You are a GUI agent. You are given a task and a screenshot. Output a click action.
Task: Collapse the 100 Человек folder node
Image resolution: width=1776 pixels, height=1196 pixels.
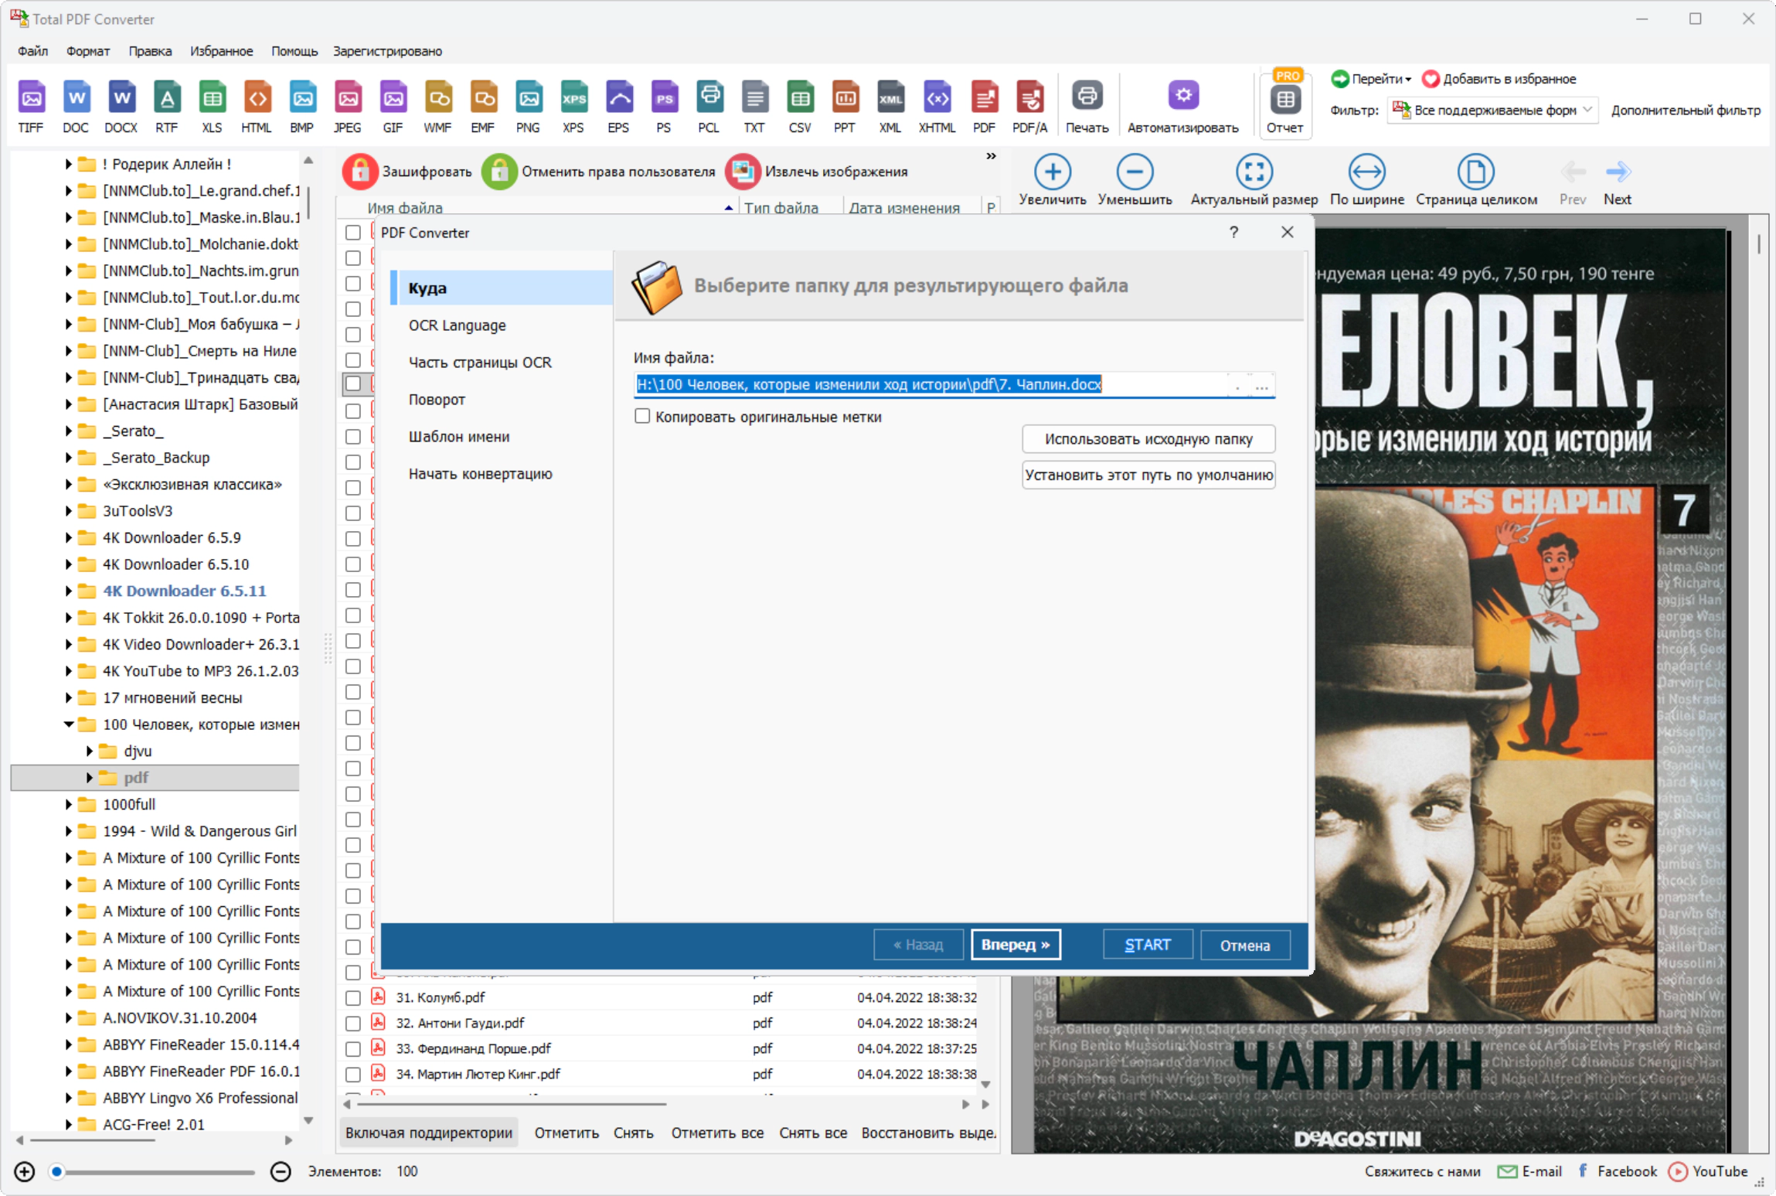point(68,724)
